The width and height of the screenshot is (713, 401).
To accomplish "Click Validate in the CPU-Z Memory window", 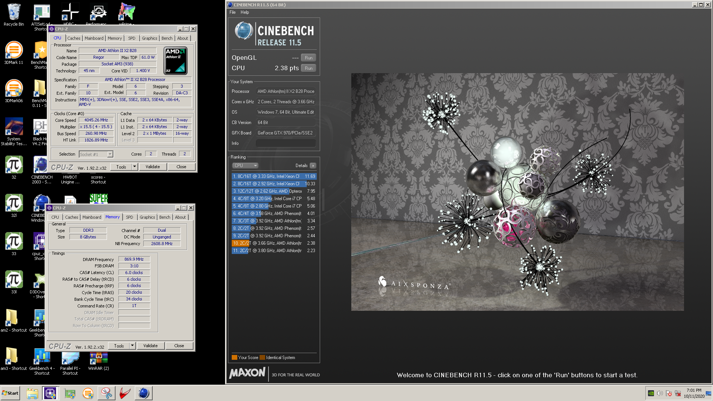I will tap(150, 346).
